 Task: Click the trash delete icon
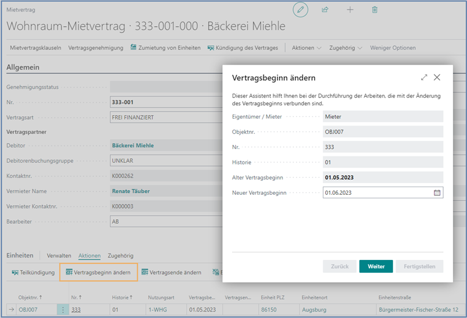[x=375, y=10]
